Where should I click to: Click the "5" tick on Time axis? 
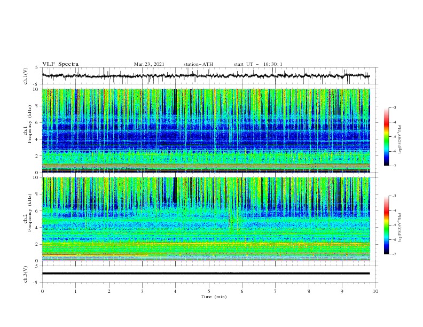click(x=209, y=291)
